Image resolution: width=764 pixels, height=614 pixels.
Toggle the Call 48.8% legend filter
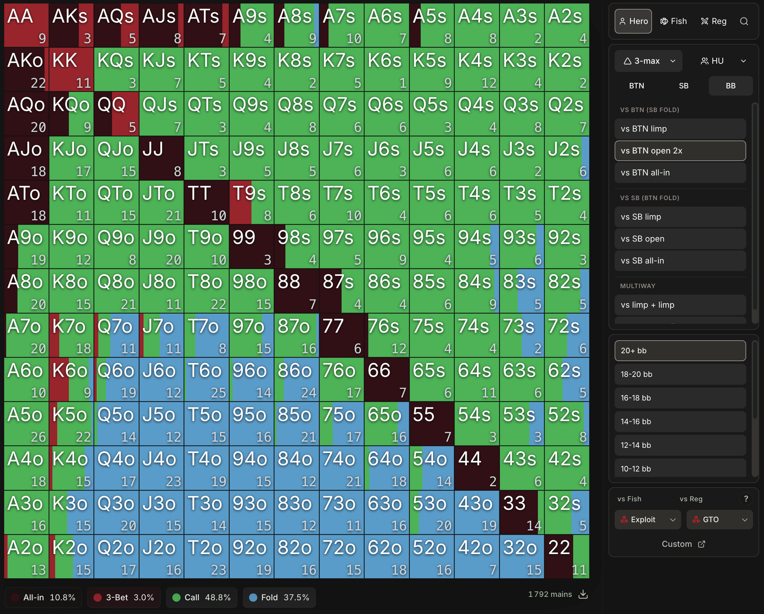(x=201, y=598)
